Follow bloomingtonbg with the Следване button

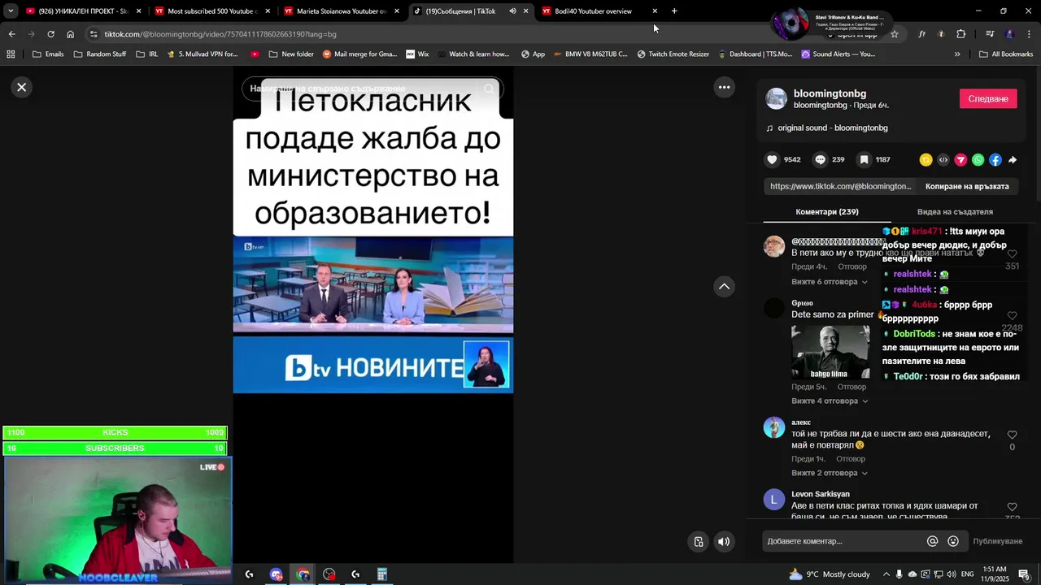988,98
